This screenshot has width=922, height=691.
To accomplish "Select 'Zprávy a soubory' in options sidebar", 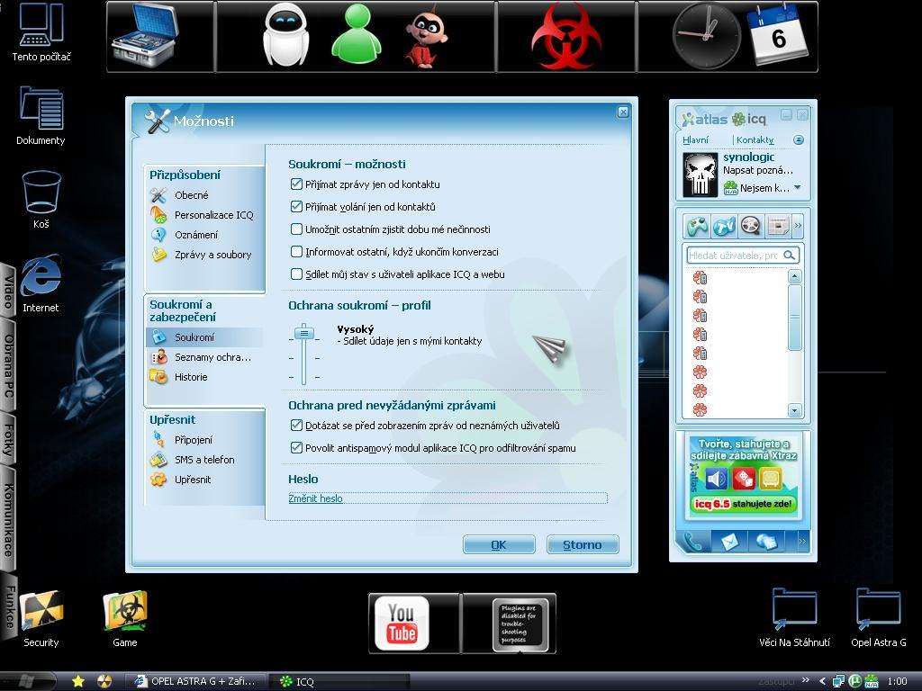I will click(212, 255).
